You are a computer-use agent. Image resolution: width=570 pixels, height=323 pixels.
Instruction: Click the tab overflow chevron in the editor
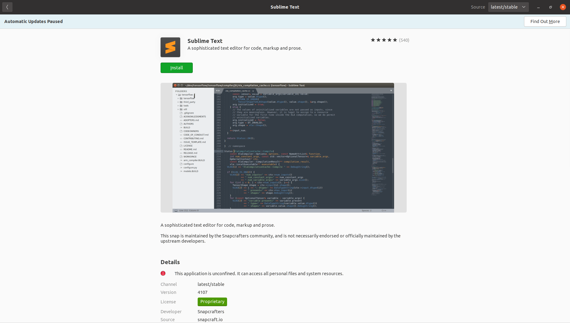coord(391,91)
